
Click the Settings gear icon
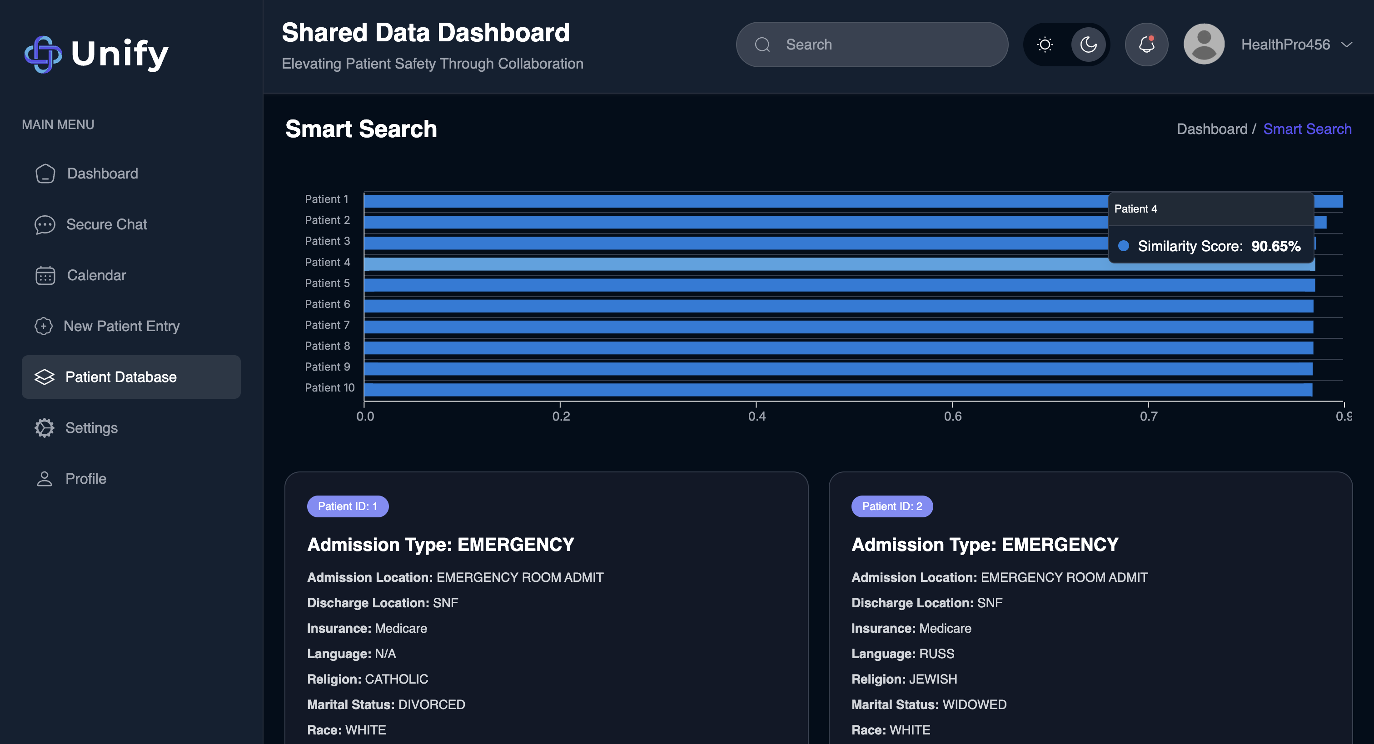tap(45, 428)
